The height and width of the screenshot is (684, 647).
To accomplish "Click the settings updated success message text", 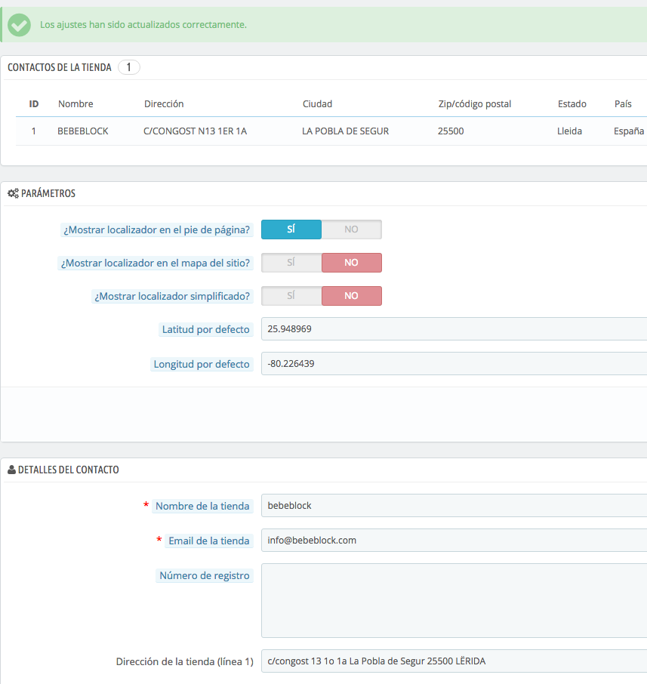I will (143, 25).
